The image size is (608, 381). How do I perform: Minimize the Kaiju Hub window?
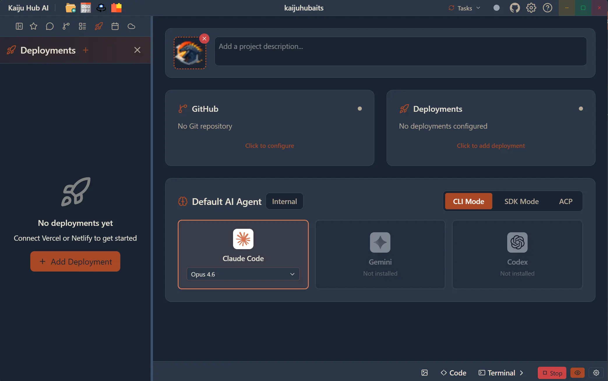click(567, 8)
